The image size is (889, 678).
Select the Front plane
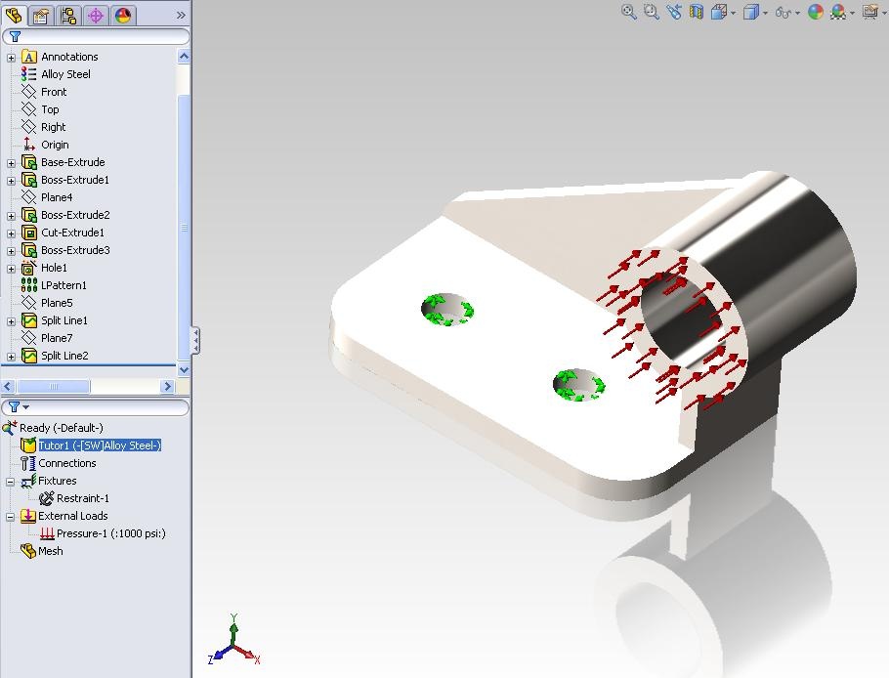pyautogui.click(x=54, y=92)
